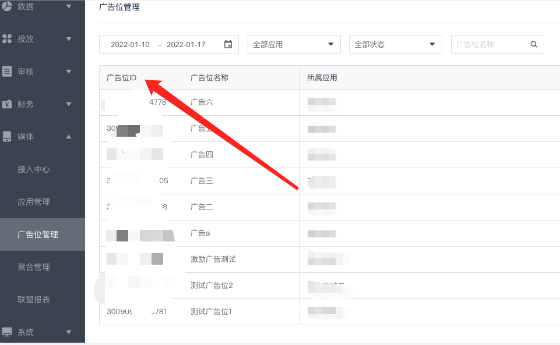Click the start date 2022-01-10 field
Screen dimensions: 560x345
tap(130, 44)
